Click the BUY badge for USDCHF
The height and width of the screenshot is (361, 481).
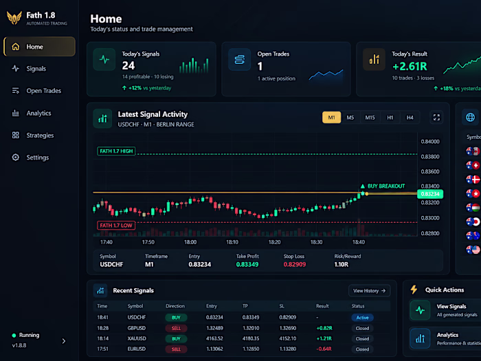pos(176,318)
